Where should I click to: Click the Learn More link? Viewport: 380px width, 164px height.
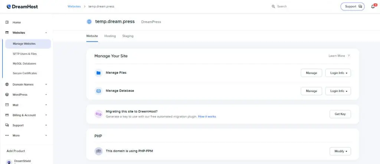click(337, 56)
